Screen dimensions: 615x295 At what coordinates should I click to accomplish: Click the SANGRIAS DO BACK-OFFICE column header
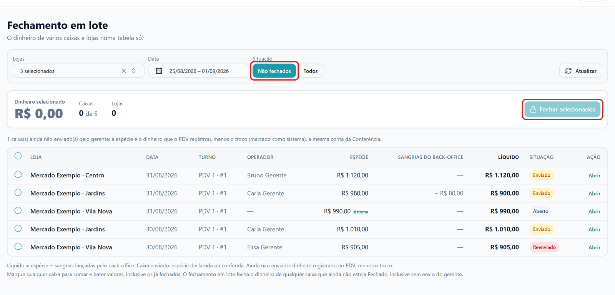point(430,157)
